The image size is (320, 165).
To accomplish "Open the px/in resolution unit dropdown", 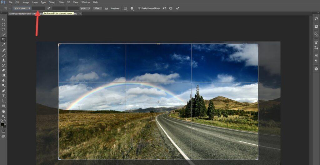I will pyautogui.click(x=85, y=8).
